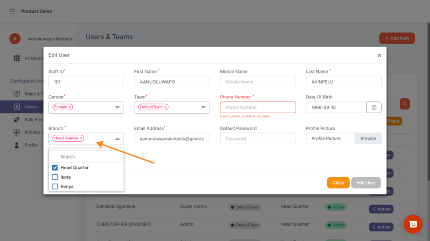Click the orange Close button

click(338, 183)
